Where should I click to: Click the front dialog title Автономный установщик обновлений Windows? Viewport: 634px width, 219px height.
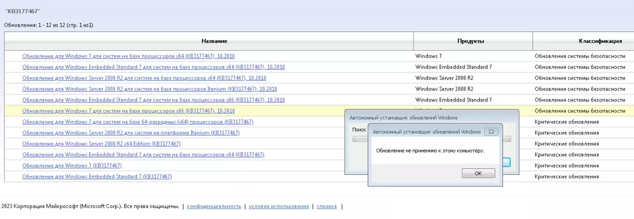pyautogui.click(x=426, y=132)
